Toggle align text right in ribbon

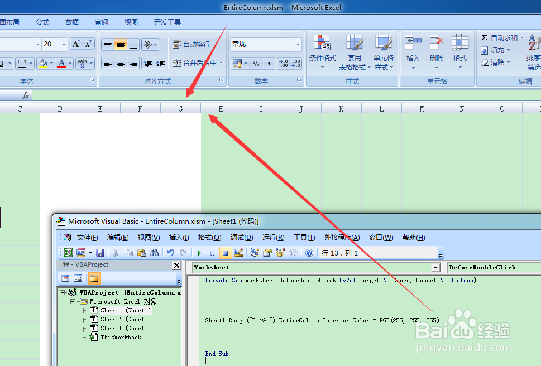[133, 63]
